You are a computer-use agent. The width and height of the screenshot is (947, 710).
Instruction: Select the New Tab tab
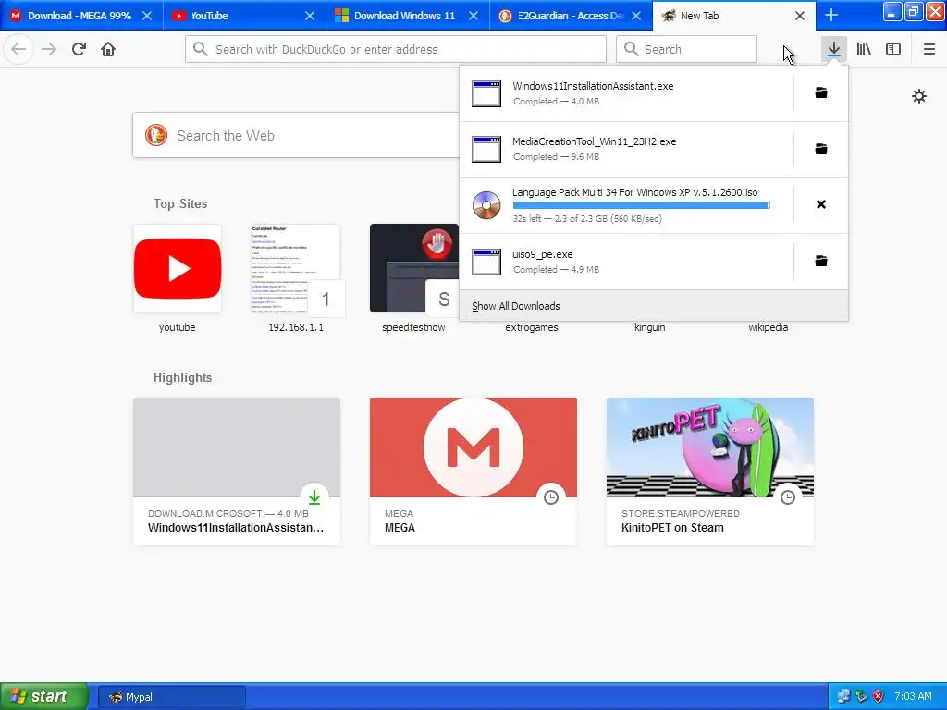733,16
